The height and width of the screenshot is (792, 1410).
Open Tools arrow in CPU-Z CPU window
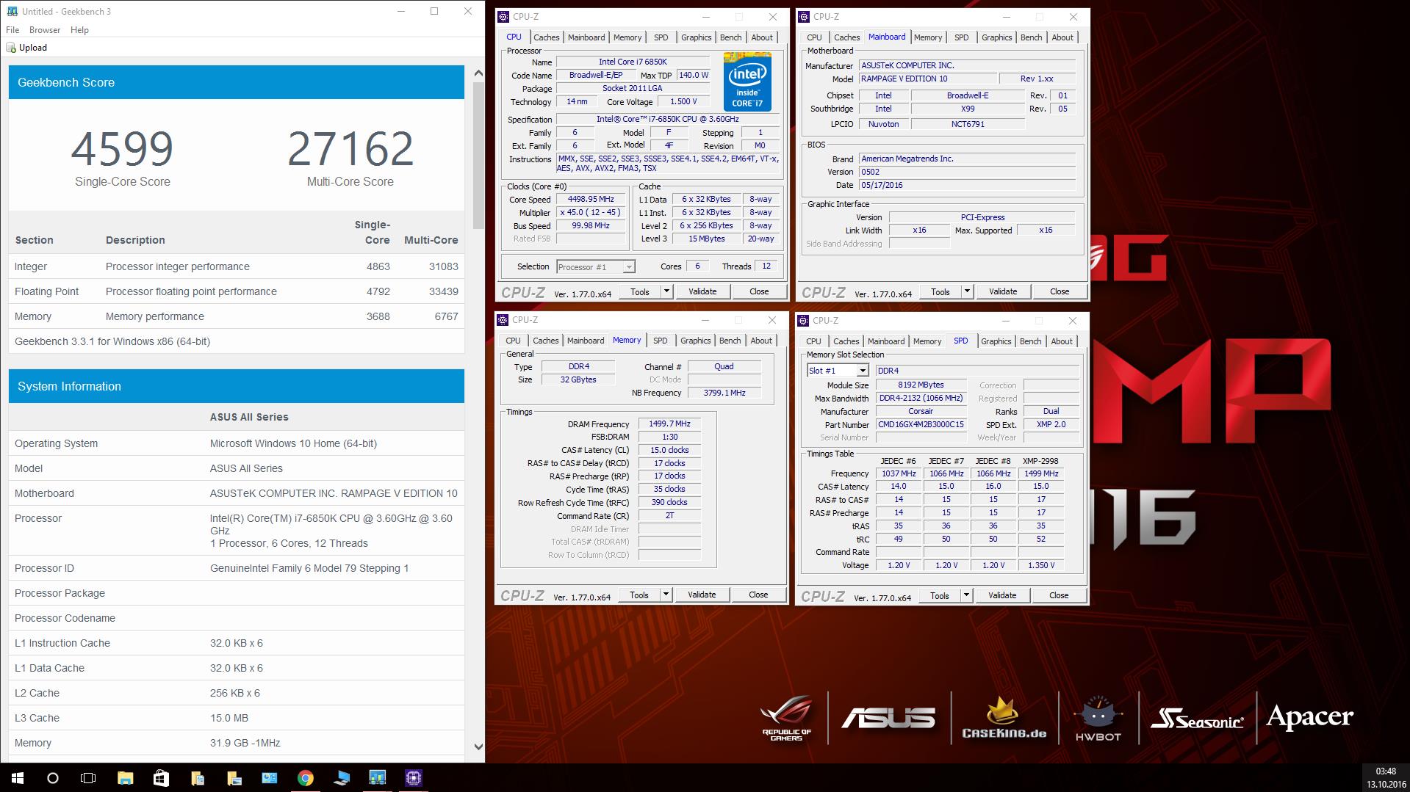[666, 291]
